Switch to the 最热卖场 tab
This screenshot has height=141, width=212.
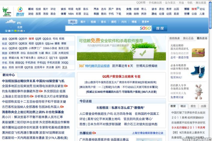click(x=202, y=38)
